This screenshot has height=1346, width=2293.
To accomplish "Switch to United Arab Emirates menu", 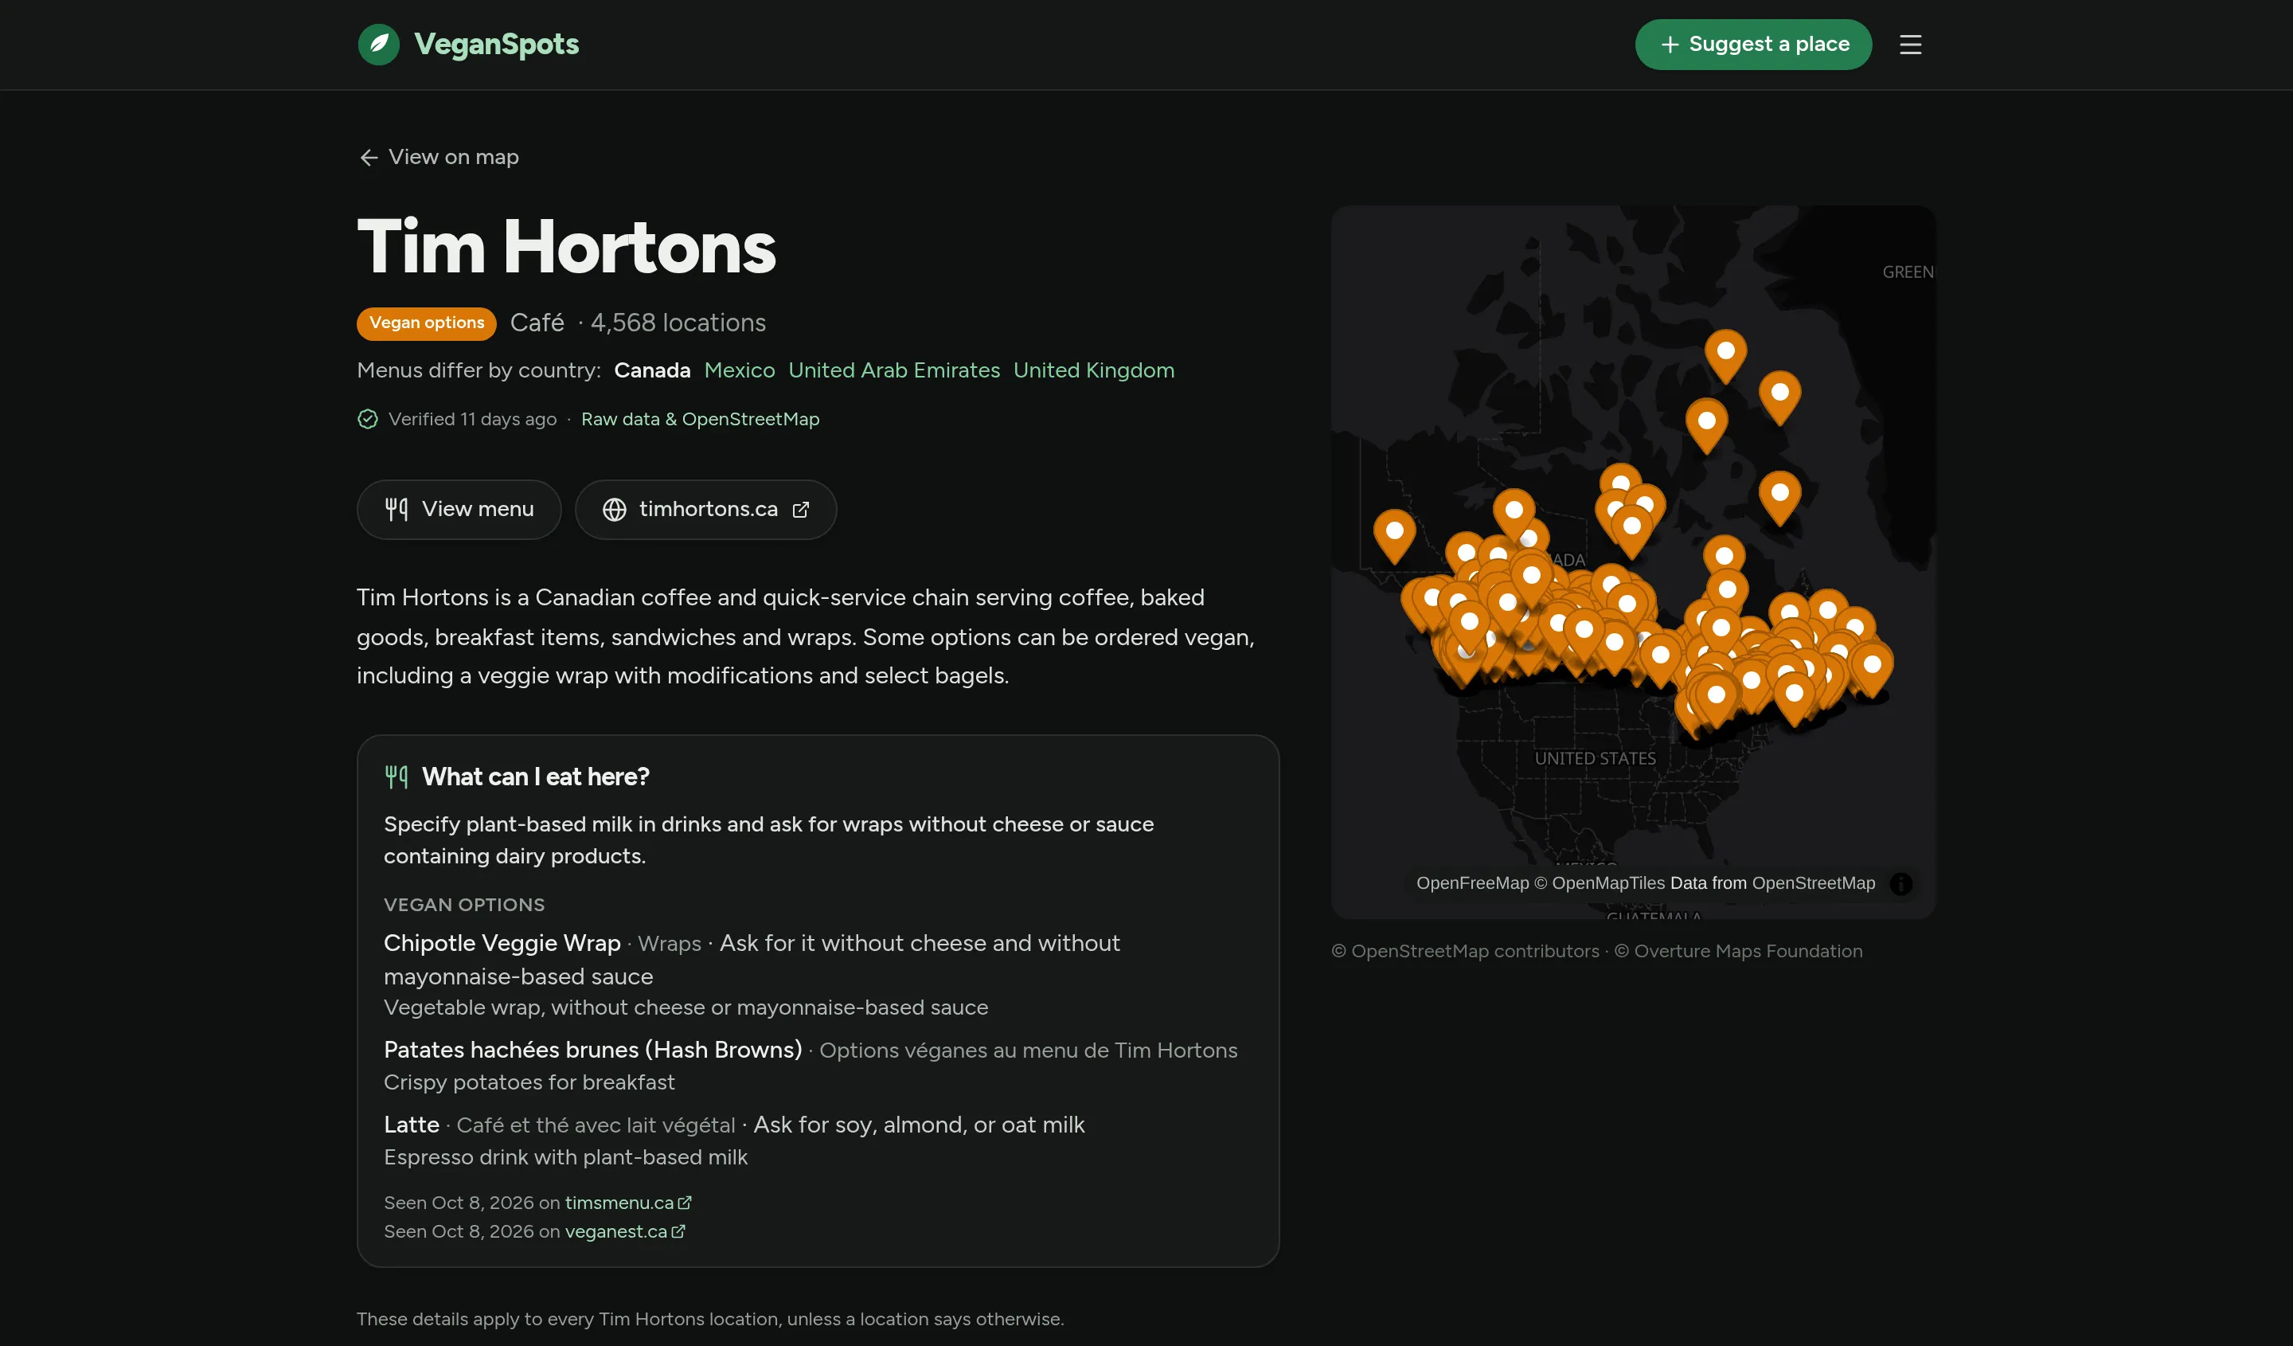I will [x=893, y=370].
